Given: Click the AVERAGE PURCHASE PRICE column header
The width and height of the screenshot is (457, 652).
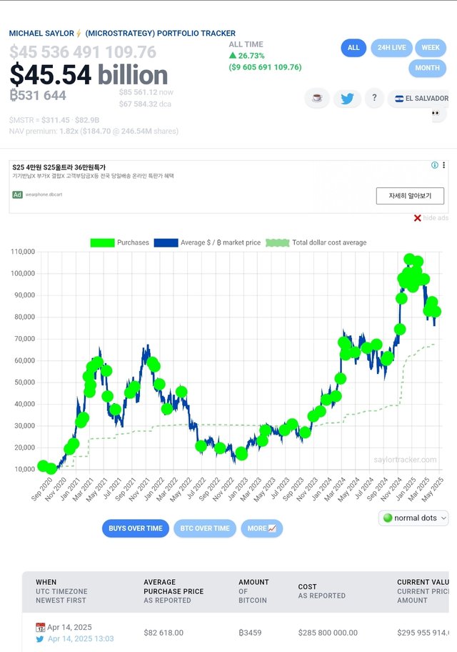Looking at the screenshot, I should click(174, 591).
